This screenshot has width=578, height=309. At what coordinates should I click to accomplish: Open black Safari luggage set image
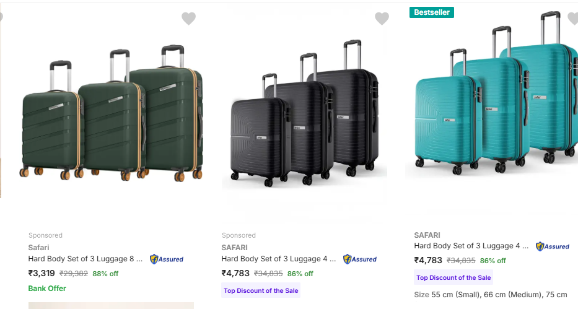point(304,115)
